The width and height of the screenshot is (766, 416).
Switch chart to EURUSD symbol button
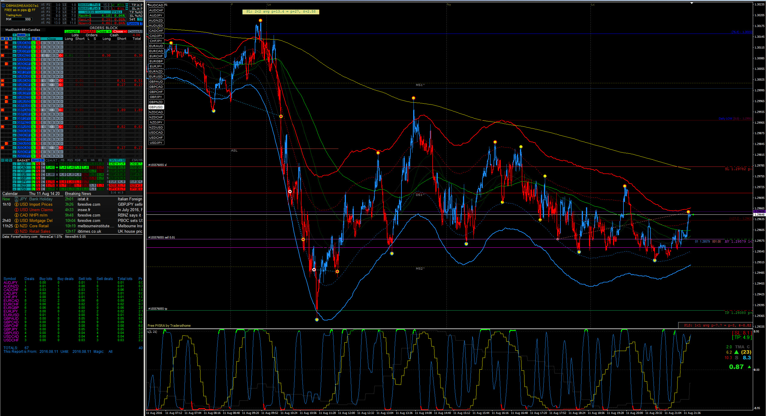pyautogui.click(x=156, y=76)
